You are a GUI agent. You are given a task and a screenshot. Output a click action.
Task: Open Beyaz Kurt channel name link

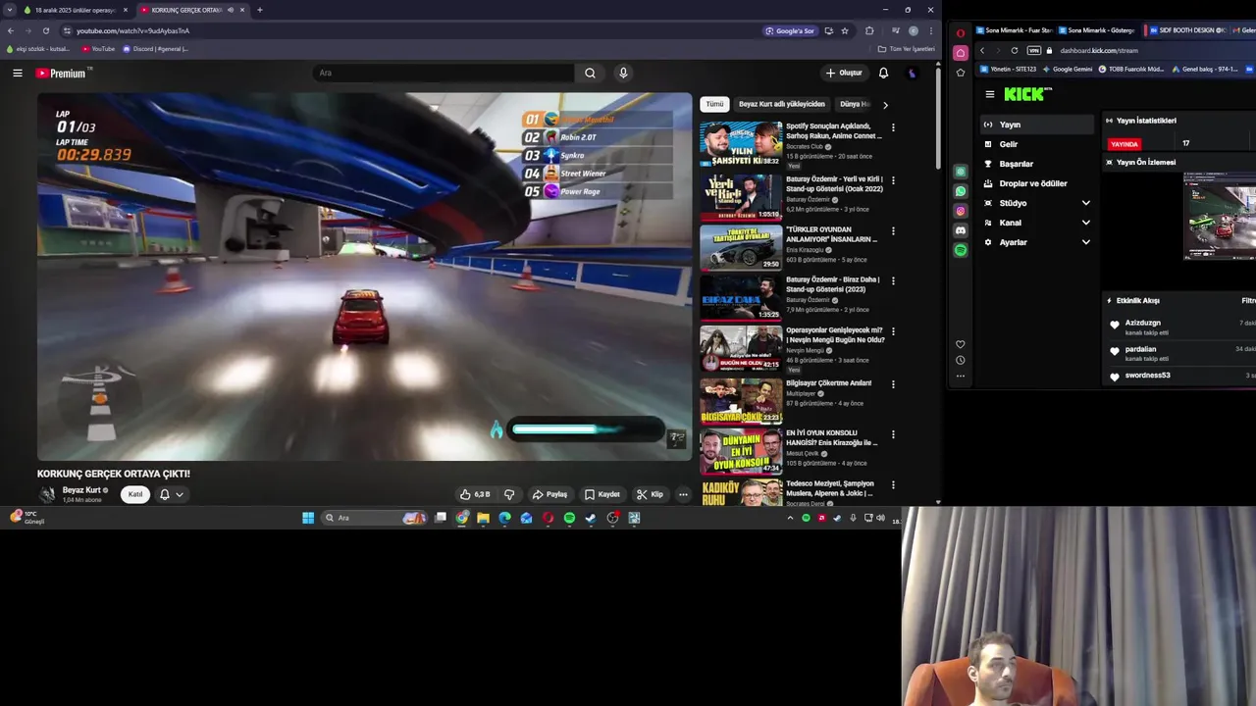(81, 490)
